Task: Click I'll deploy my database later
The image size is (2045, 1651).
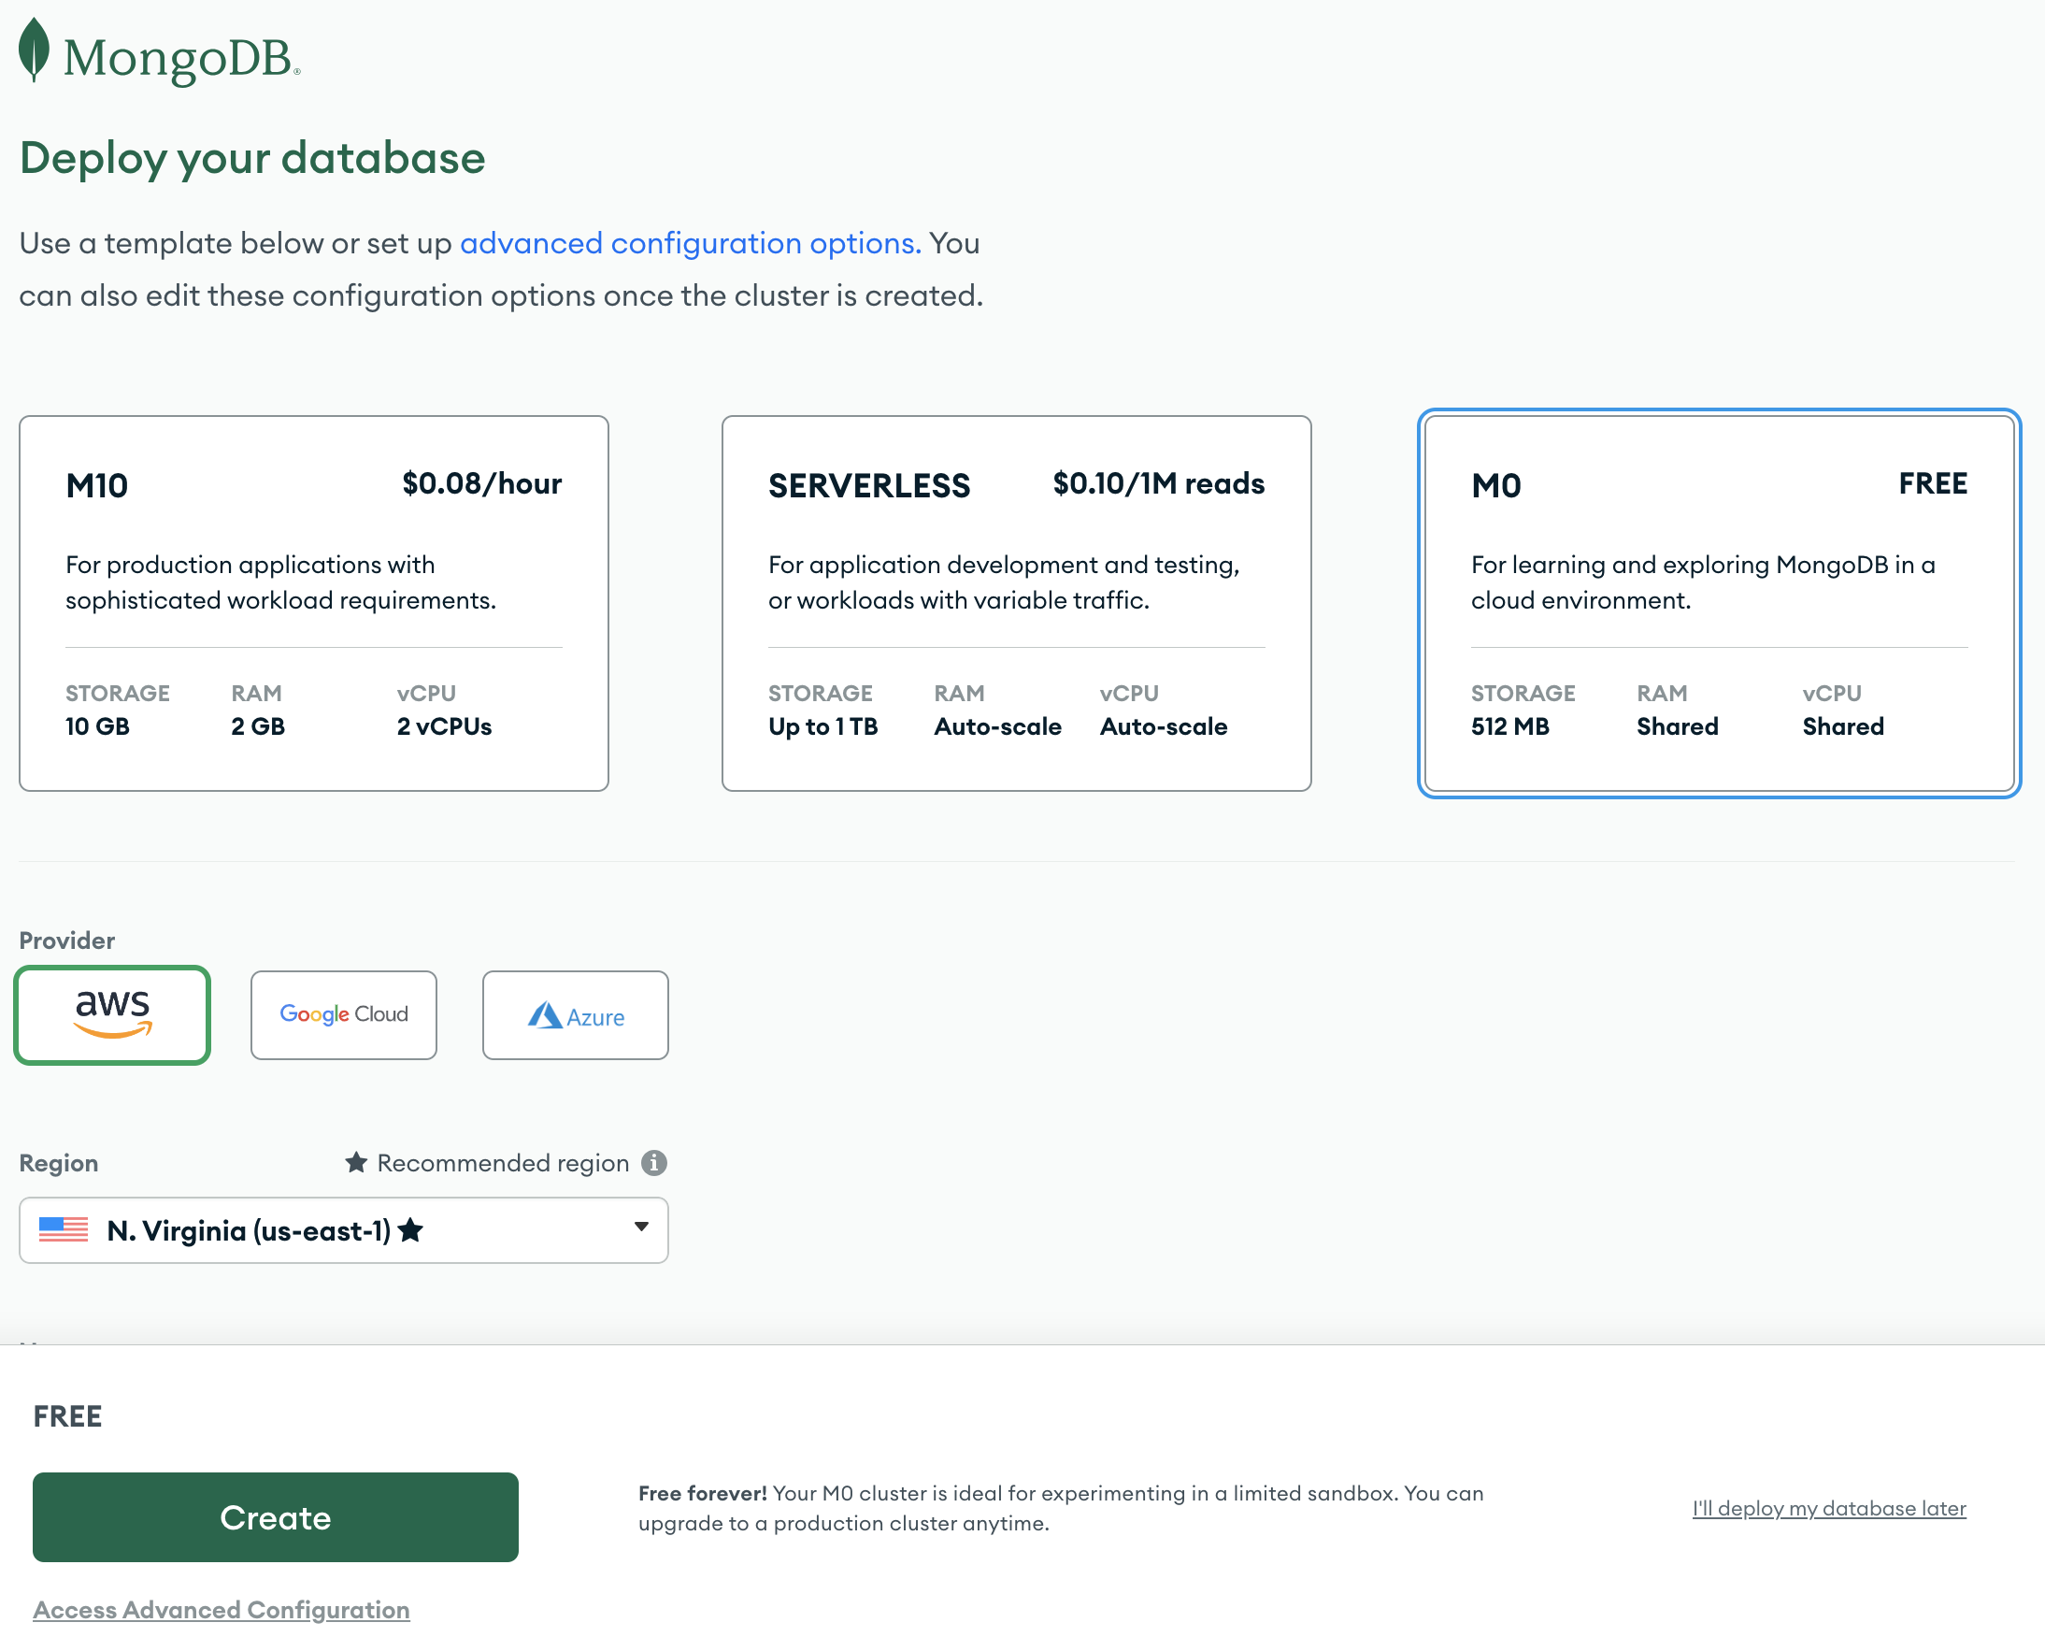Action: coord(1828,1508)
